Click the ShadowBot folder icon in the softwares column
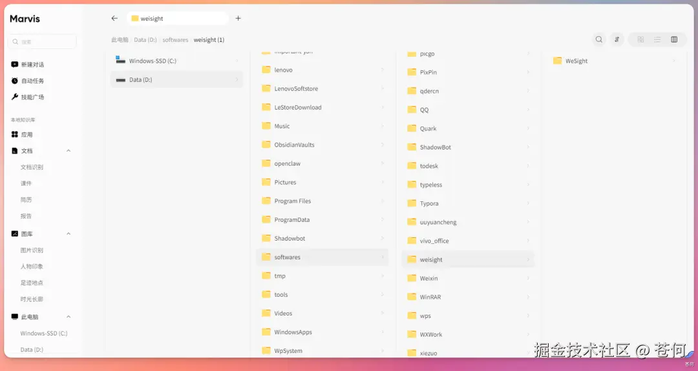The height and width of the screenshot is (371, 698). coord(412,146)
